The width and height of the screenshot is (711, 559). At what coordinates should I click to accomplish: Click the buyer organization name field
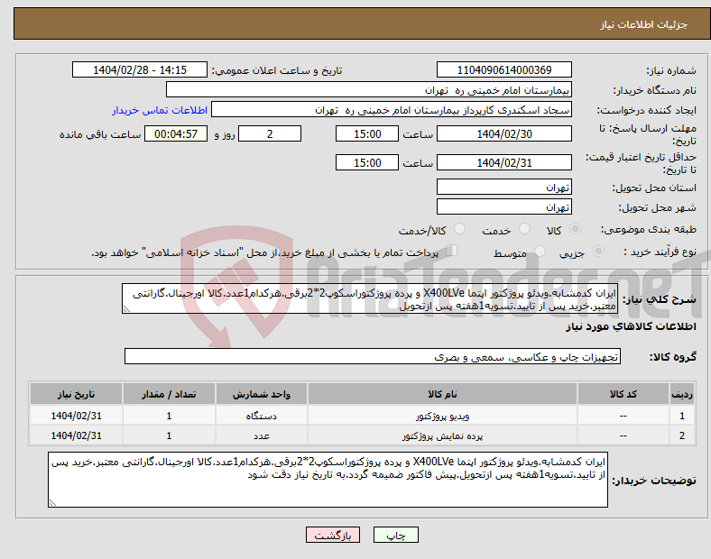369,89
